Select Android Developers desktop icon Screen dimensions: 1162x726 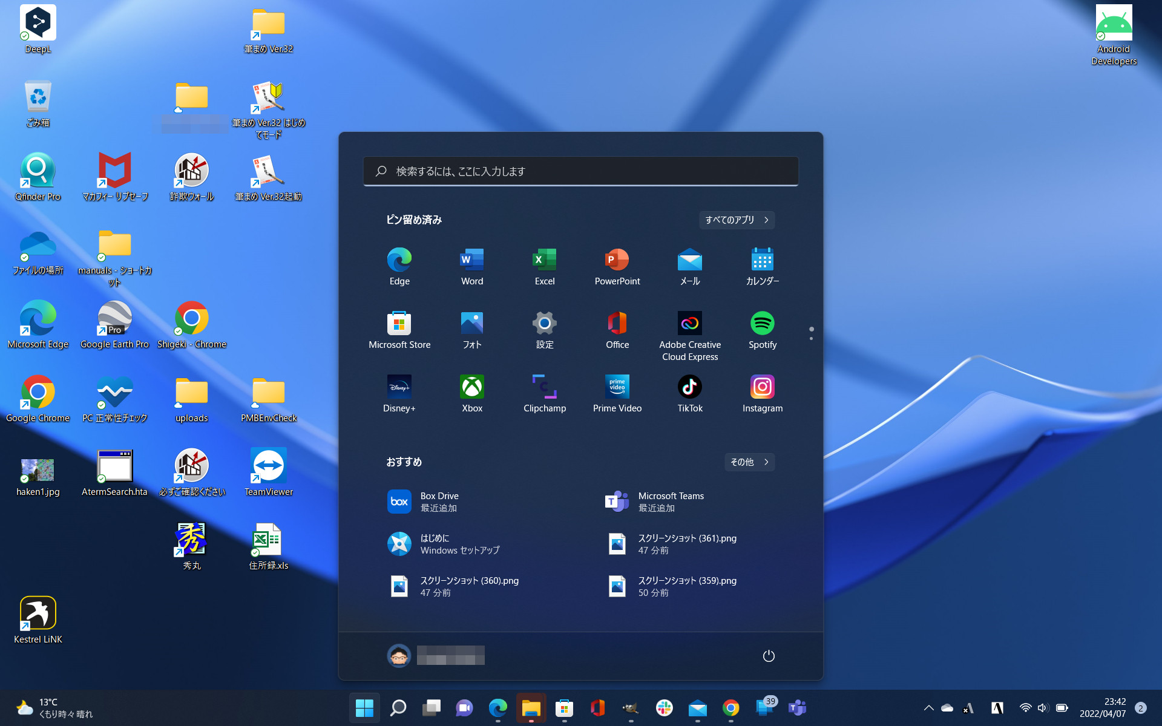(1114, 35)
